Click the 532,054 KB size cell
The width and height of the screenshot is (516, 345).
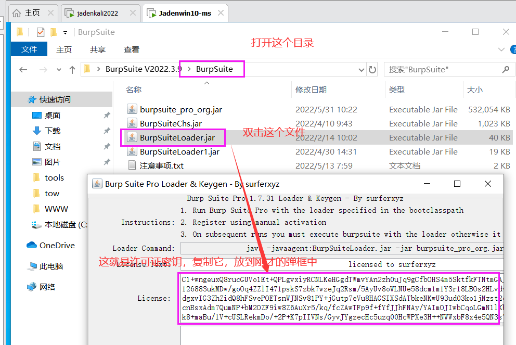(x=489, y=109)
